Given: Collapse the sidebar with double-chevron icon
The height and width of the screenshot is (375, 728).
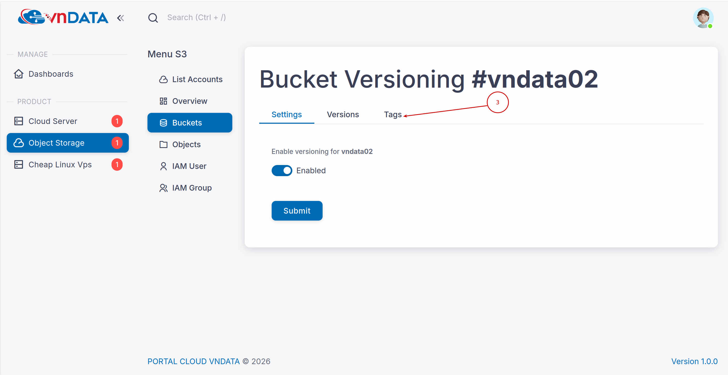Looking at the screenshot, I should tap(121, 18).
